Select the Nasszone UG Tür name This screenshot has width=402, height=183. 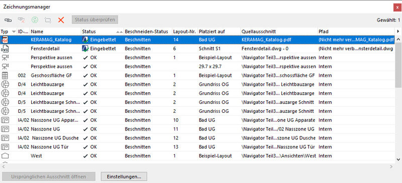[49, 147]
